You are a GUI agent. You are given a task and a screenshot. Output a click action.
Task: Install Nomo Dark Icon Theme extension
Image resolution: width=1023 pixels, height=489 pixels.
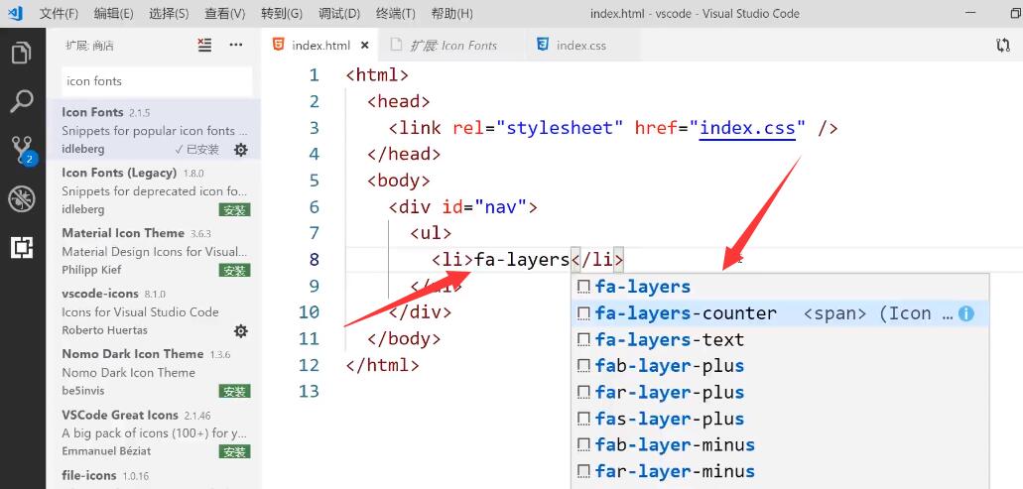234,391
